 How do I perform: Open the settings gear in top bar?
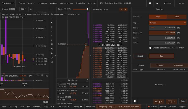tap(150, 3)
